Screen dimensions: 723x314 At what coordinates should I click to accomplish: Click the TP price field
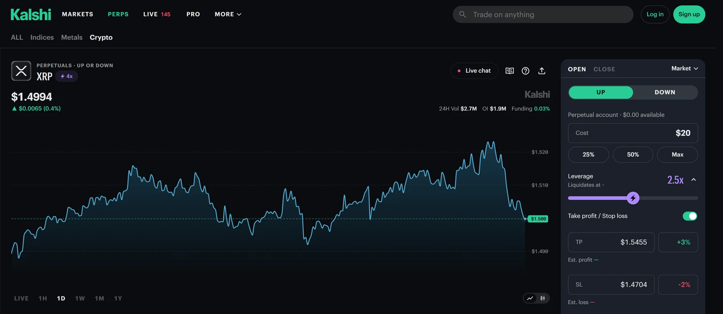coord(611,242)
